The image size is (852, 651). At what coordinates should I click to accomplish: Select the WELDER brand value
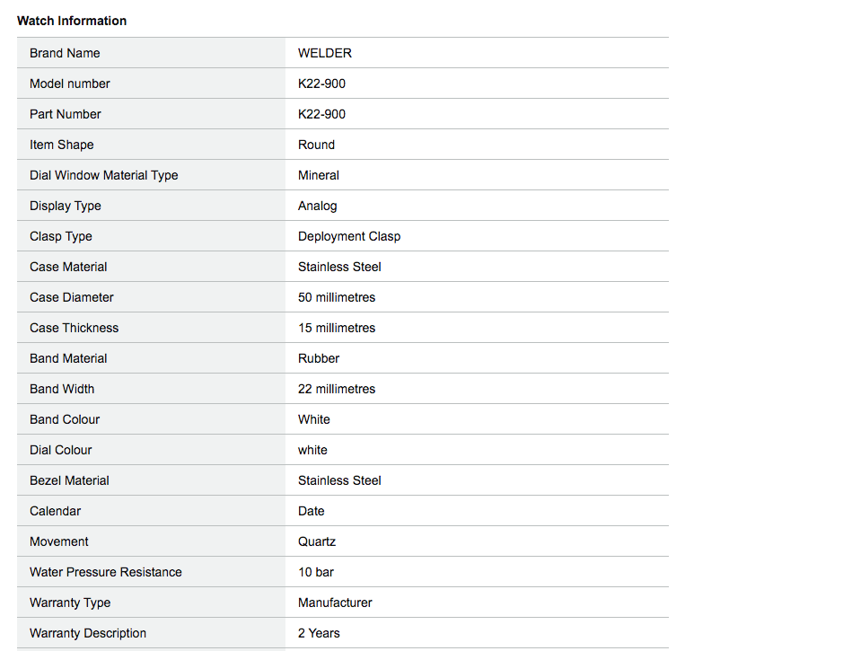[325, 53]
